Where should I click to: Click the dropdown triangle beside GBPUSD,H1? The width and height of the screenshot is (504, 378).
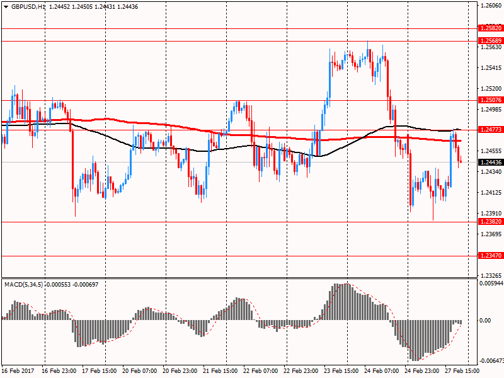6,7
